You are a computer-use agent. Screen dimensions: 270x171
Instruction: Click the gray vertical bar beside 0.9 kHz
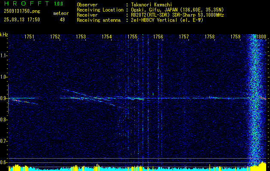(x=8, y=99)
